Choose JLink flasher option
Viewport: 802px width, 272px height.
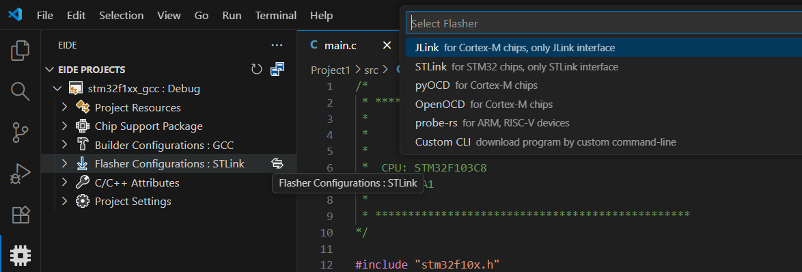(x=603, y=48)
